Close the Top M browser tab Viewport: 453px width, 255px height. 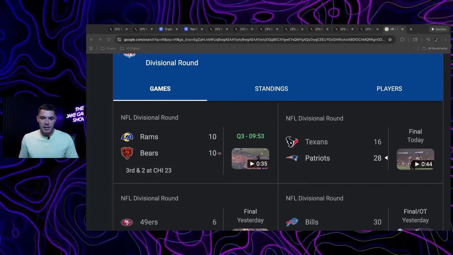click(202, 29)
